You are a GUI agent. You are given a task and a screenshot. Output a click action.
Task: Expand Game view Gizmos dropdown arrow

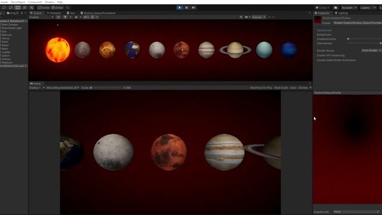pyautogui.click(x=310, y=88)
